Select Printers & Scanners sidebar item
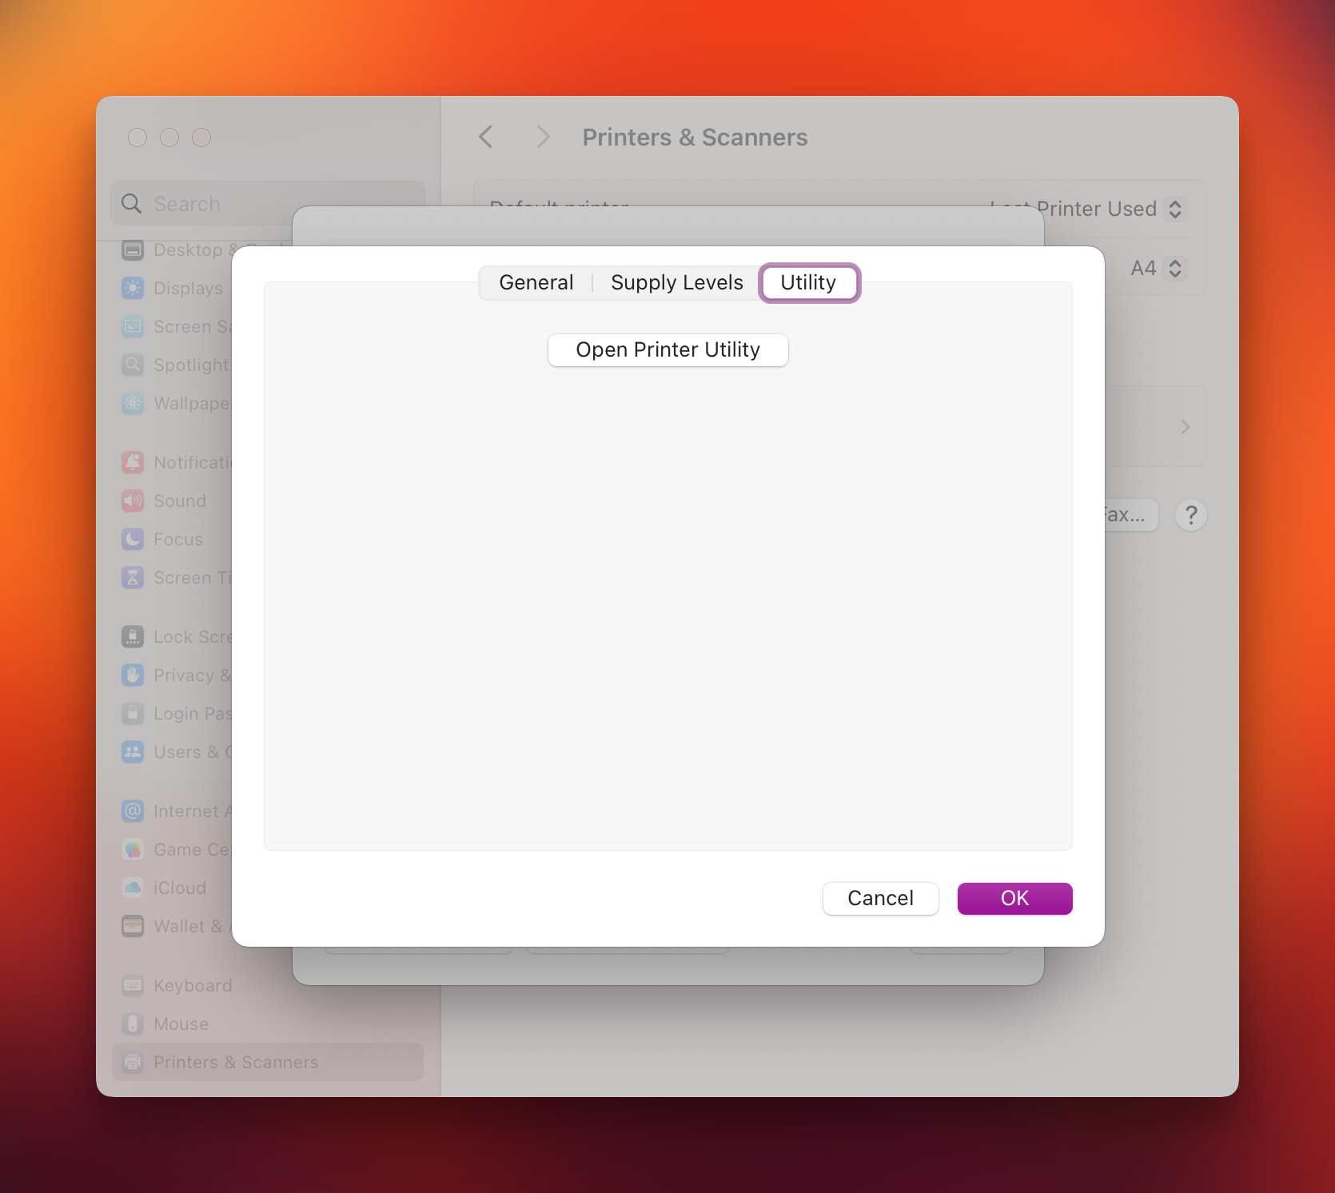The height and width of the screenshot is (1193, 1335). (x=268, y=1062)
